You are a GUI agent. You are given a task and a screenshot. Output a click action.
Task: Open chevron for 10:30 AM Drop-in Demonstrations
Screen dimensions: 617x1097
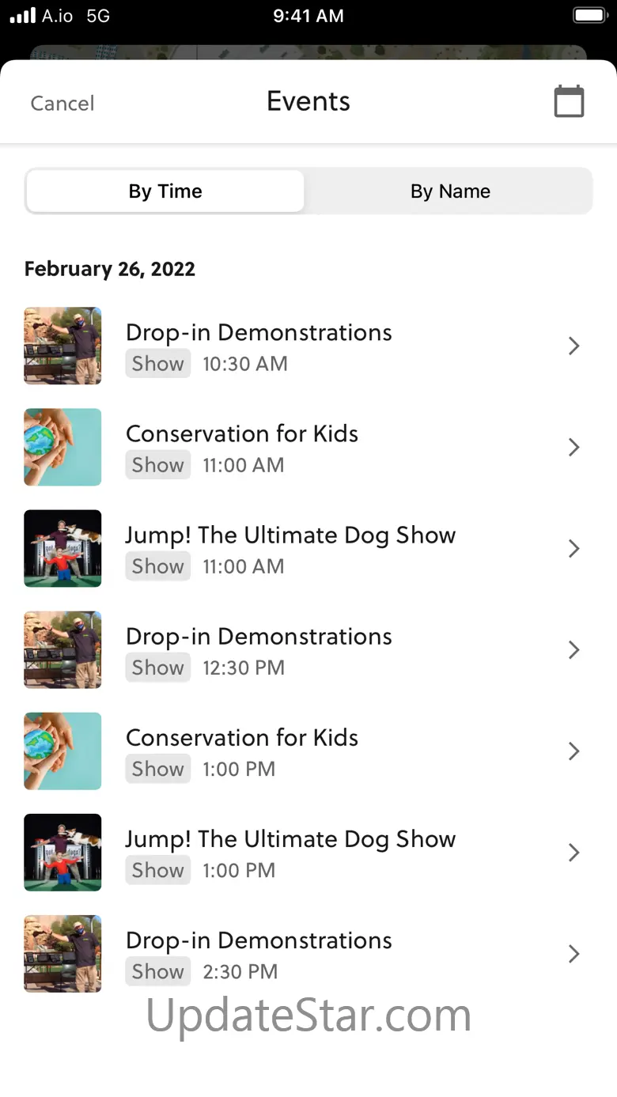574,346
